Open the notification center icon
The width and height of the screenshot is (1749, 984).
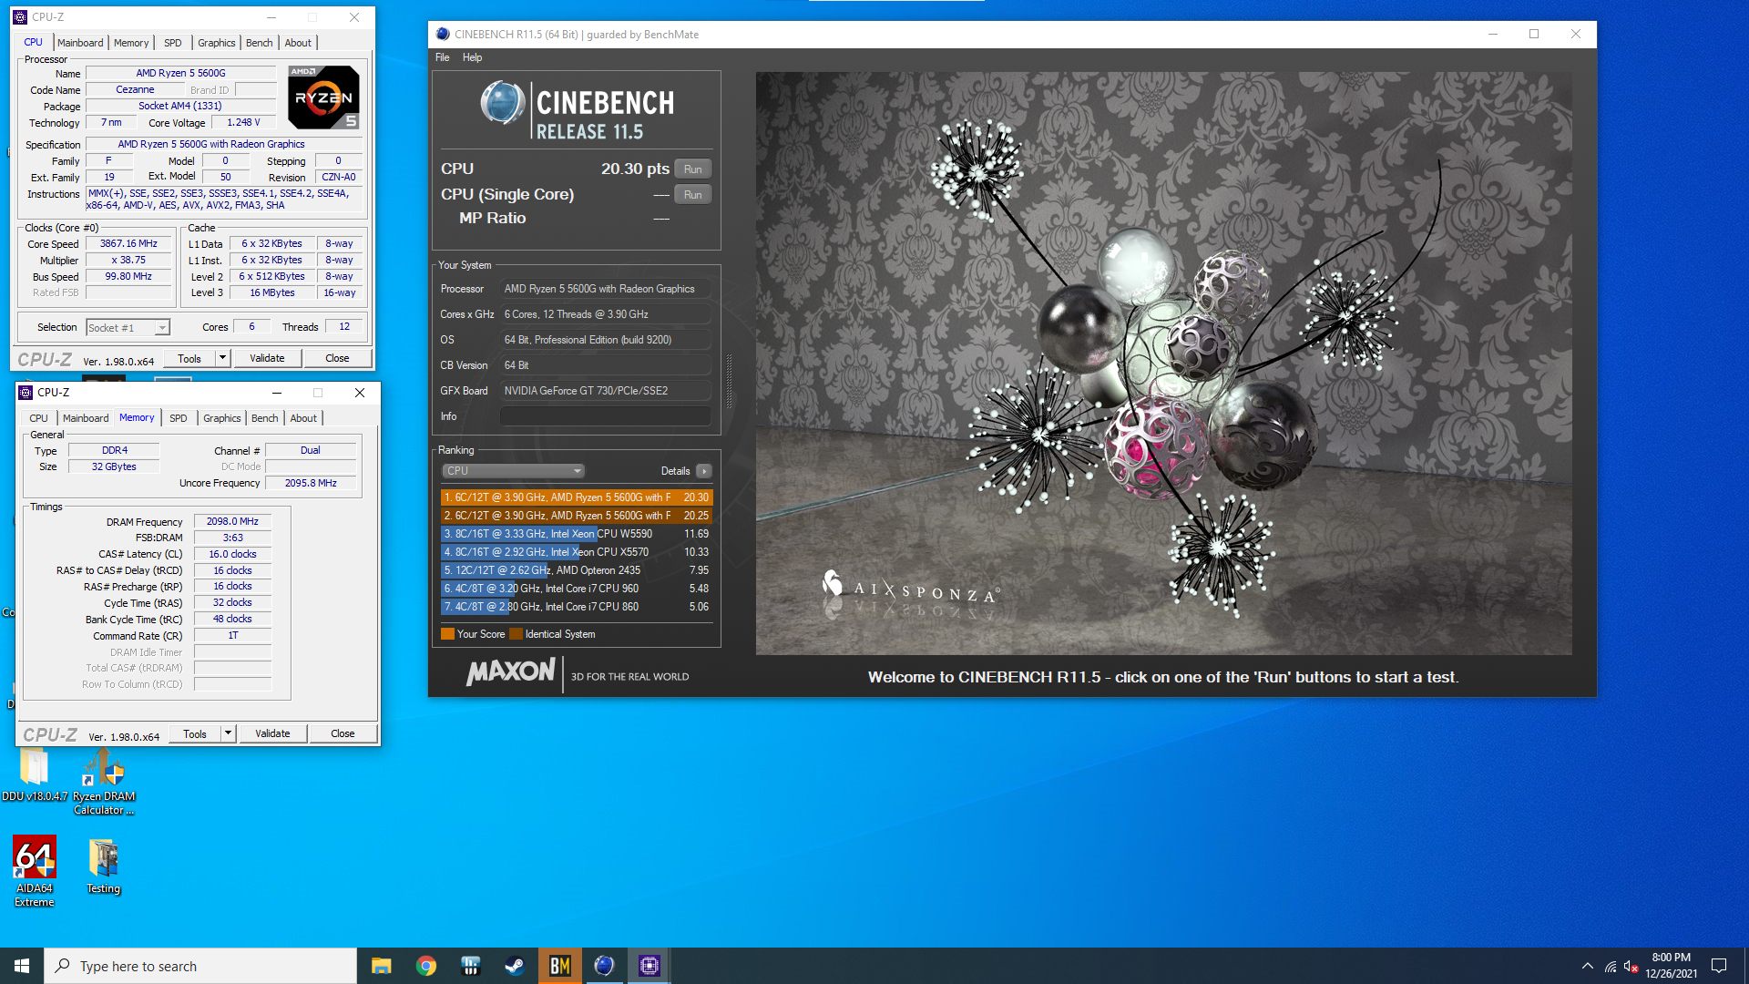tap(1719, 966)
